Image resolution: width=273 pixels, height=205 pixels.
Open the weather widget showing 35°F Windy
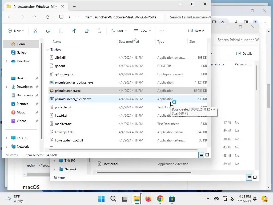(14, 199)
